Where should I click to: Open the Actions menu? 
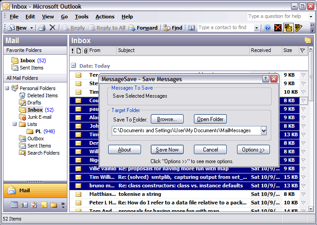coord(105,17)
